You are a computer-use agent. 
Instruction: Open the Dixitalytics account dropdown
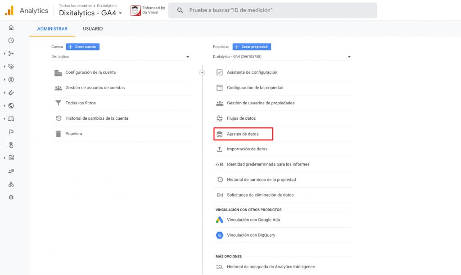121,57
